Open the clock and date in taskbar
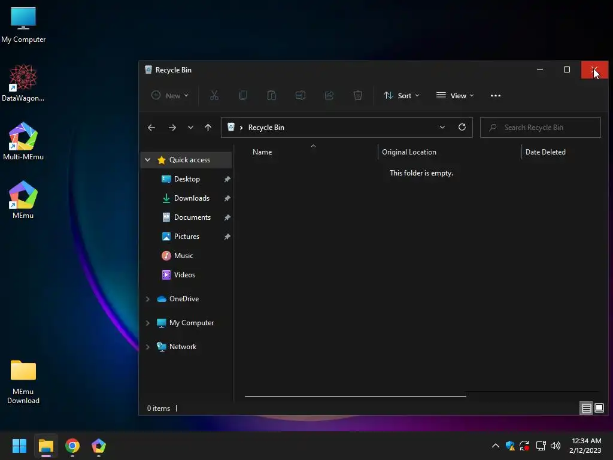This screenshot has height=460, width=613. tap(585, 446)
